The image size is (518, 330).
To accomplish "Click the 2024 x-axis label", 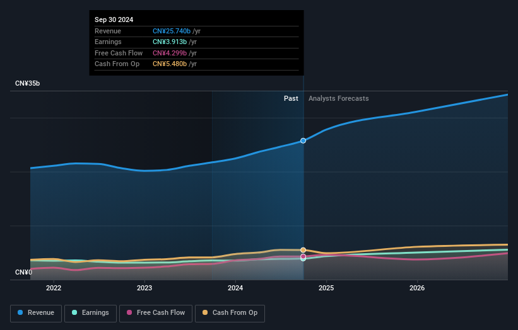I will pyautogui.click(x=235, y=288).
